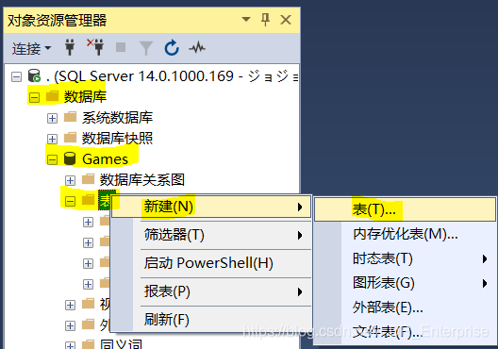498x349 pixels.
Task: Select 表(T)... in the submenu
Action: pyautogui.click(x=405, y=209)
